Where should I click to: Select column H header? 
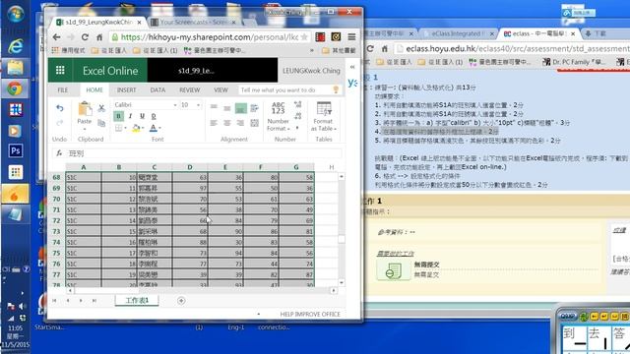pyautogui.click(x=331, y=167)
